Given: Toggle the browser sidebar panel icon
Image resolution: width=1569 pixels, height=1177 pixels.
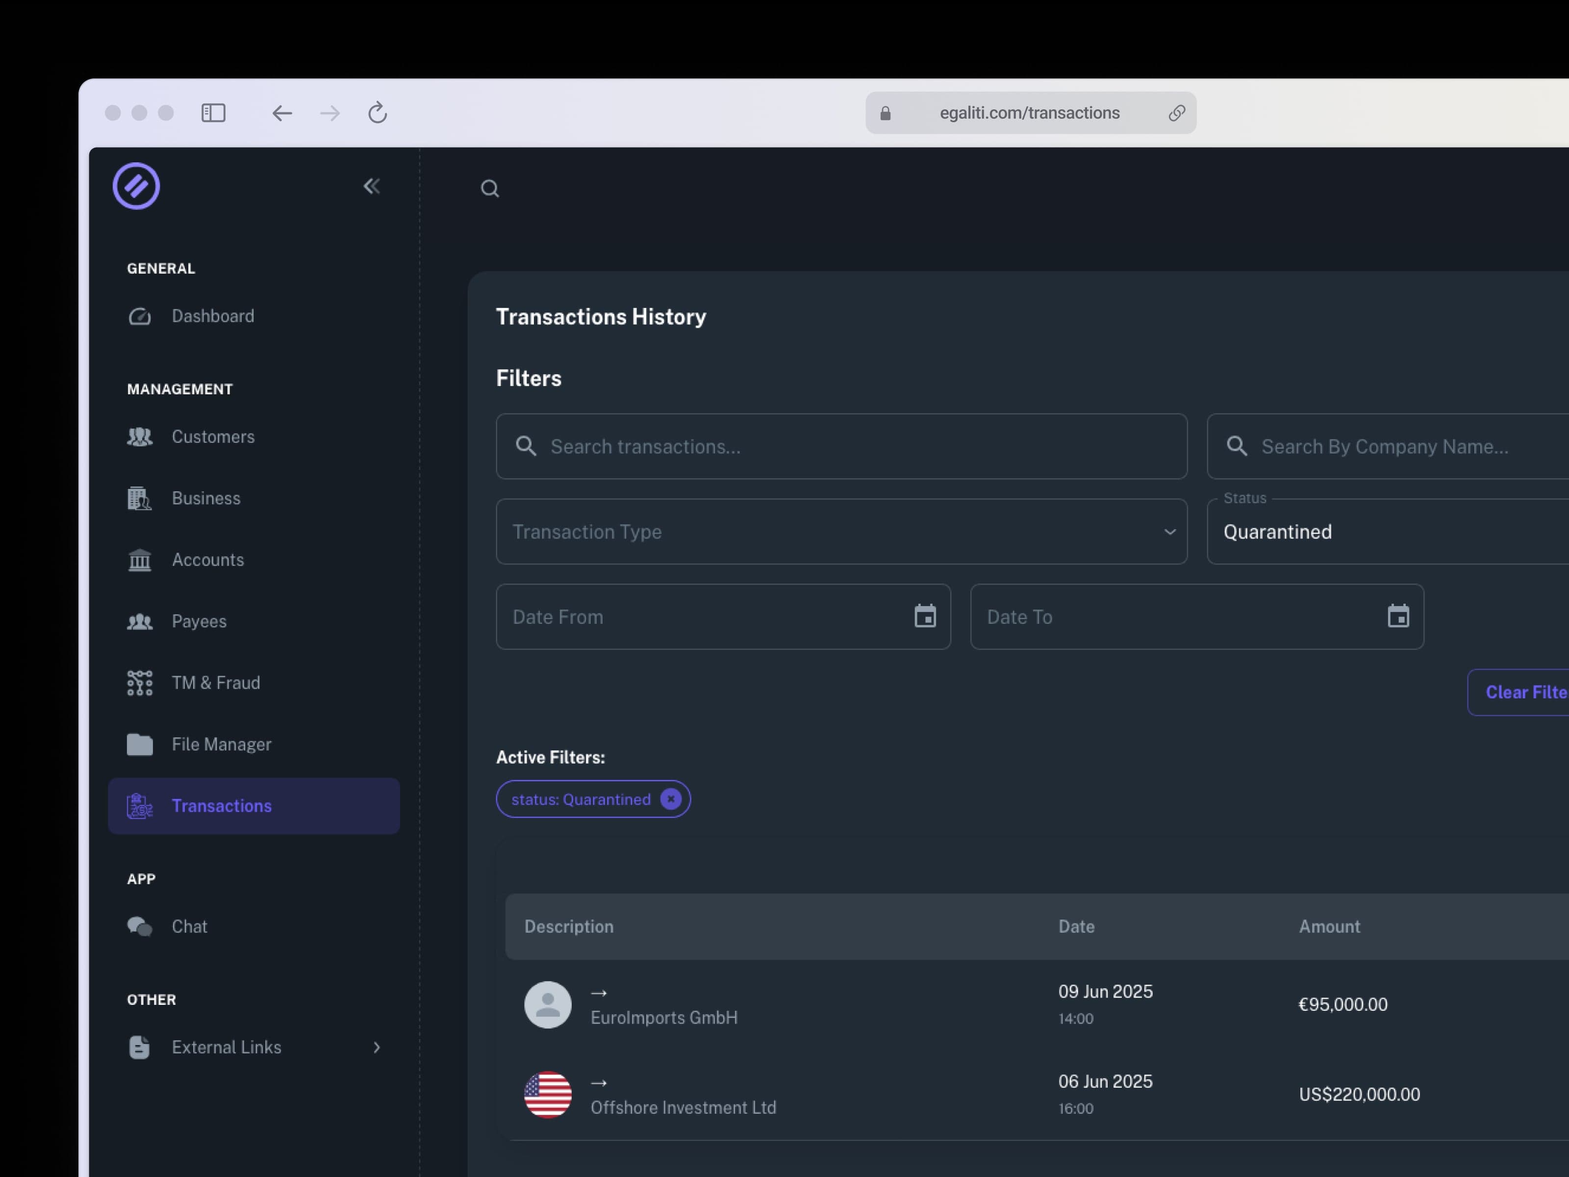Looking at the screenshot, I should pos(213,113).
